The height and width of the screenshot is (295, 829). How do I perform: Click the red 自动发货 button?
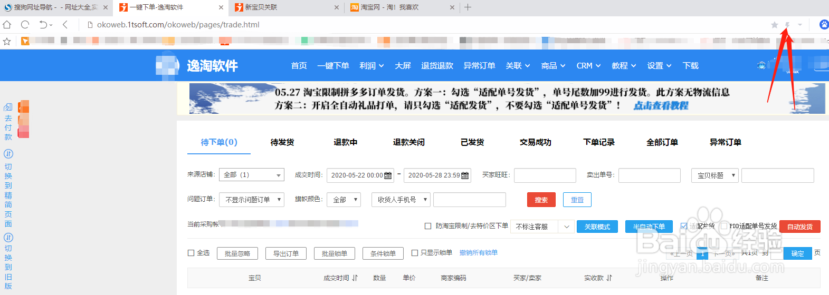pos(800,227)
